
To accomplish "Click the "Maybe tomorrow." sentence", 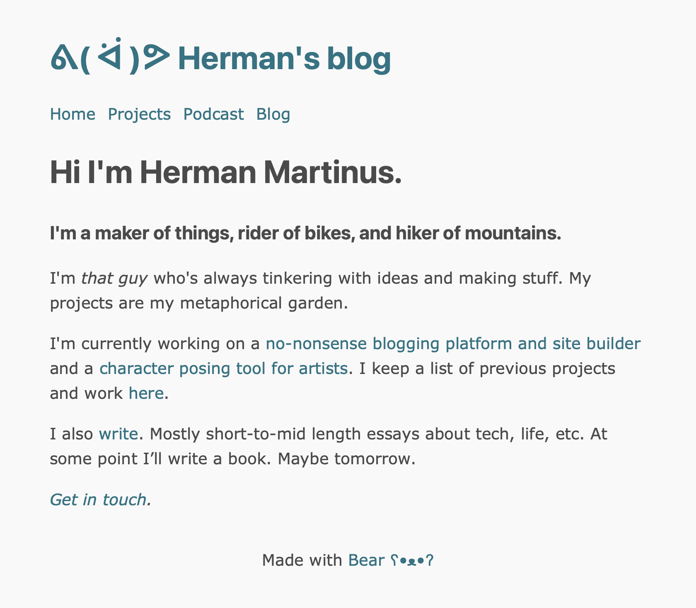I will 346,459.
